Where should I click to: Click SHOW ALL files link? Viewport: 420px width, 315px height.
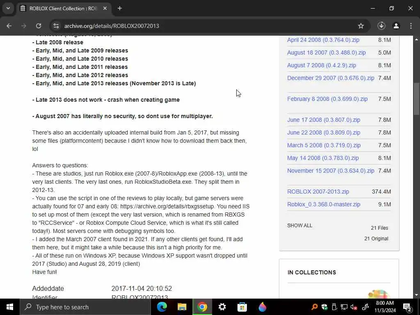[299, 226]
